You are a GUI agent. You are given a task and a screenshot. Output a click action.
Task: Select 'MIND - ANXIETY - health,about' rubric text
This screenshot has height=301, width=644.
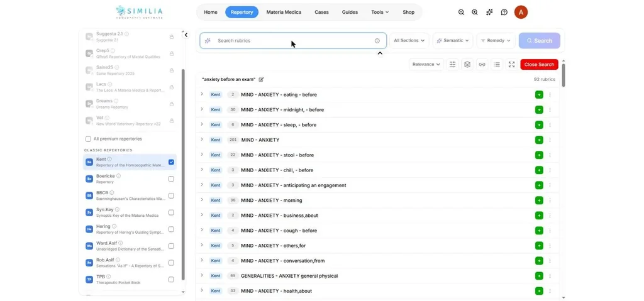(x=277, y=291)
